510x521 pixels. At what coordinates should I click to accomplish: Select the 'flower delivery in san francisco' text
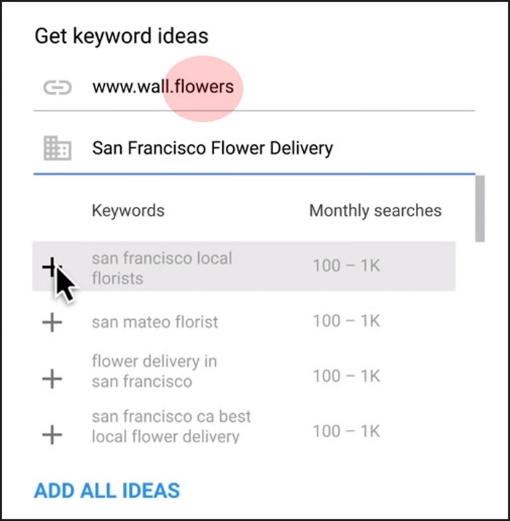154,371
